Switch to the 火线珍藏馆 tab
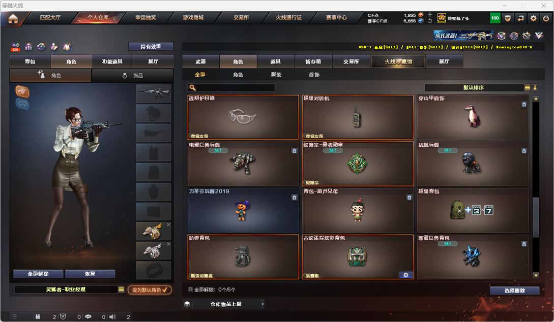This screenshot has width=554, height=322. tap(398, 61)
